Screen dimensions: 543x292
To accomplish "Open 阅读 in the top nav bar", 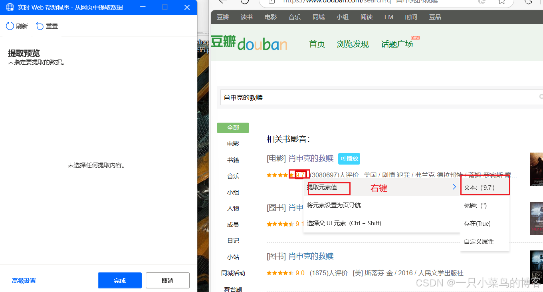I will [367, 17].
